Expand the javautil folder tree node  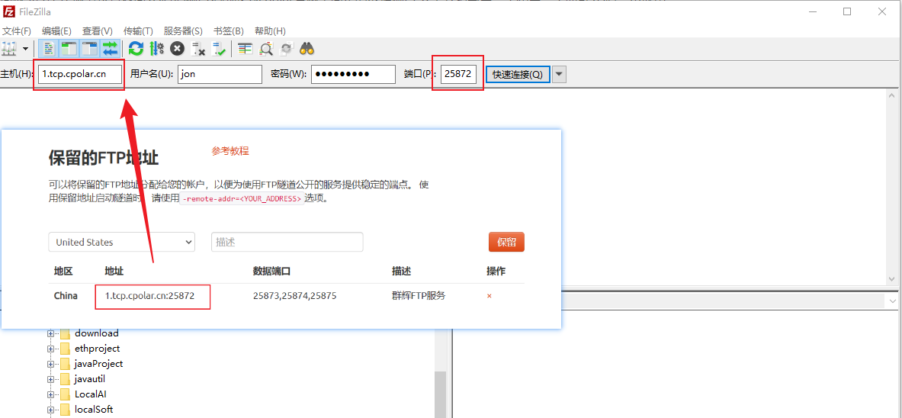pos(50,379)
